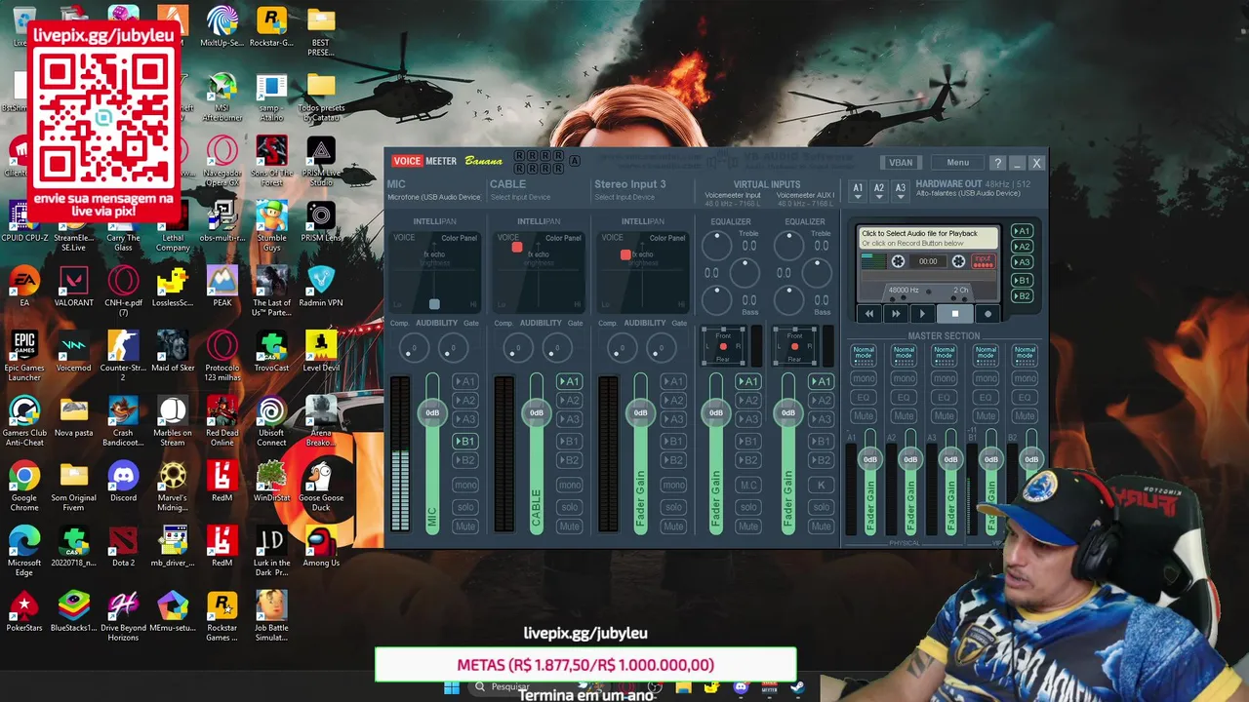Toggle M.C button on Voicemeeter Input strip
The width and height of the screenshot is (1249, 702).
click(748, 485)
